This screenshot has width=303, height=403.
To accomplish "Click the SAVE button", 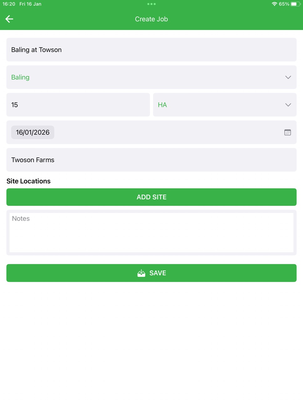I will 151,273.
